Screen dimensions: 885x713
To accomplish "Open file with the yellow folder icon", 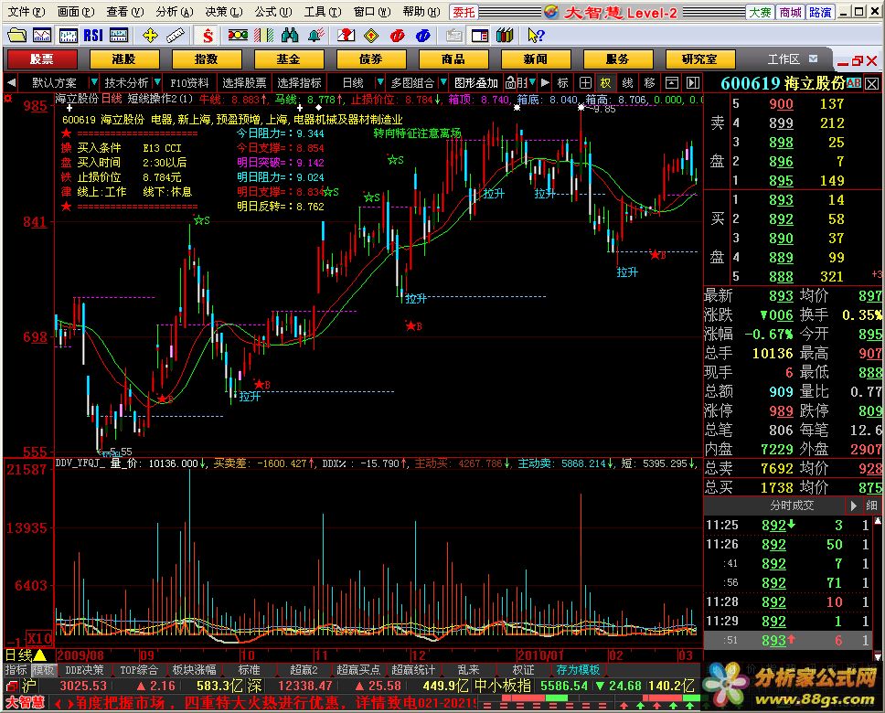I will pos(17,37).
